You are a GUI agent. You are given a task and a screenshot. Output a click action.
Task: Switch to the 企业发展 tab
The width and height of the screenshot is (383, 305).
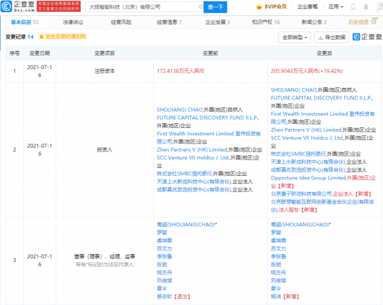(x=218, y=22)
